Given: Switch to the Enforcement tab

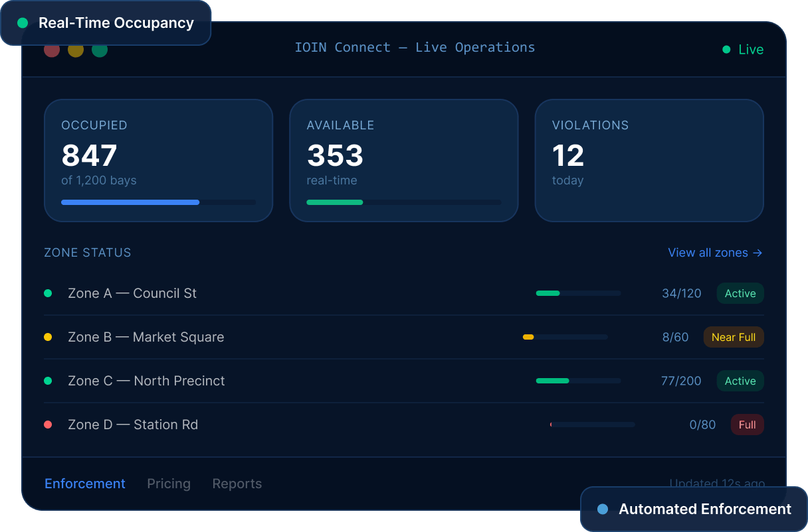Looking at the screenshot, I should 85,484.
